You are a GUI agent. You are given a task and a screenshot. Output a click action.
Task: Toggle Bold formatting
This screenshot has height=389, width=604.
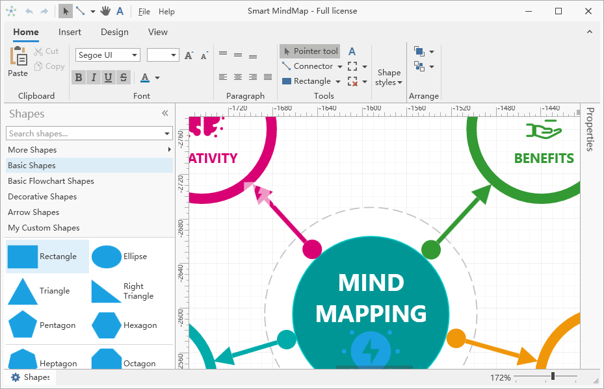[x=79, y=77]
